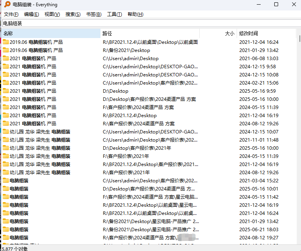Open the 书签(B) menu
Image resolution: width=301 pixels, height=251 pixels.
(x=93, y=14)
